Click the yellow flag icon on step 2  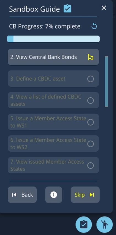(x=90, y=57)
